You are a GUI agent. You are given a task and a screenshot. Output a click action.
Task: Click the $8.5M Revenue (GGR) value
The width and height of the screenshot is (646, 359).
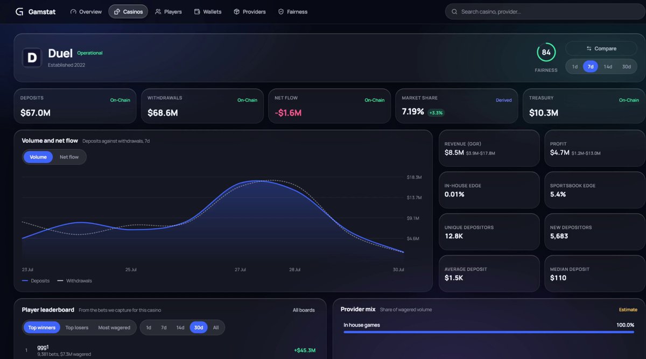[x=454, y=152]
